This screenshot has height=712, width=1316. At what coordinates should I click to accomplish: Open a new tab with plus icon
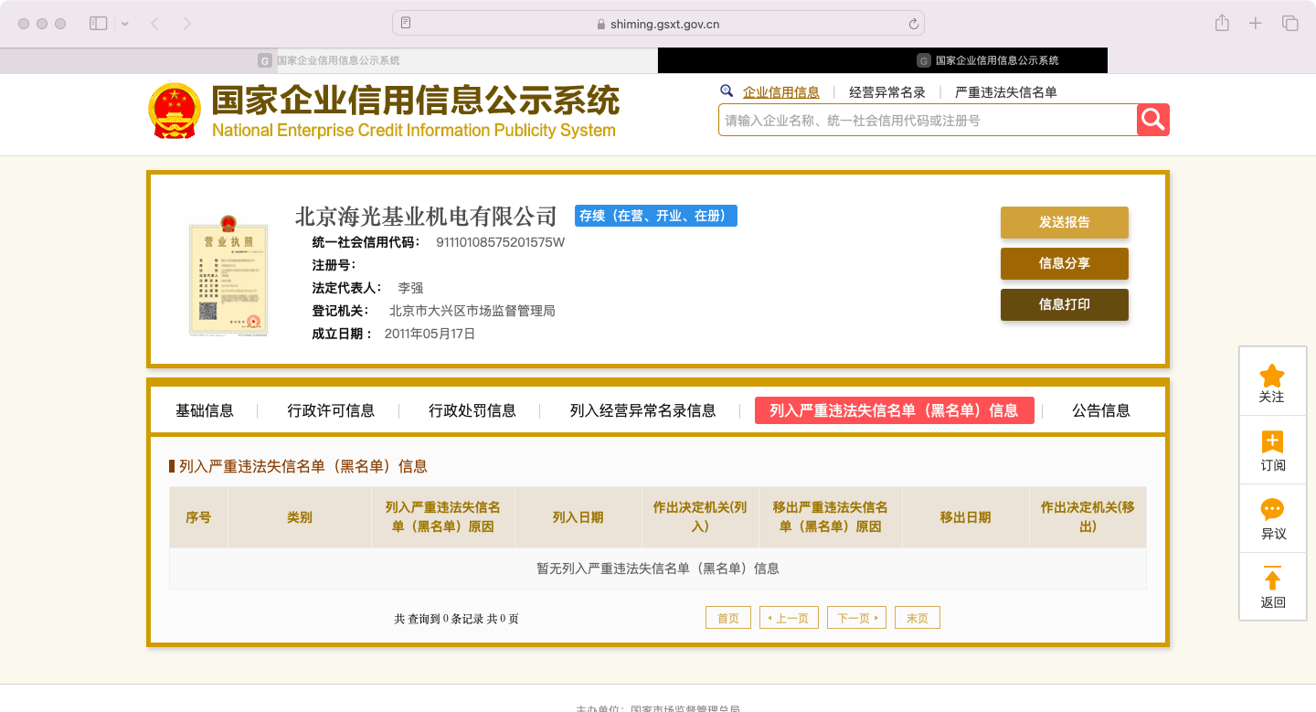(x=1256, y=23)
